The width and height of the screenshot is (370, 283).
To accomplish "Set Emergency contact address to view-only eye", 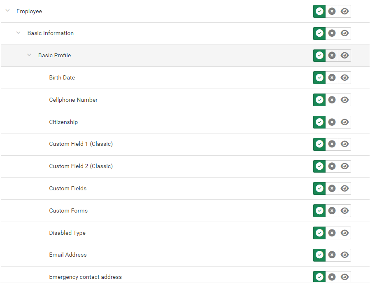I will tap(345, 277).
